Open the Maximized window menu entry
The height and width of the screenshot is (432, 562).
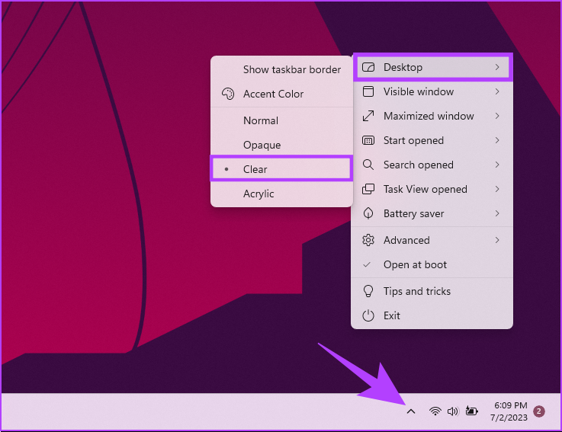432,116
